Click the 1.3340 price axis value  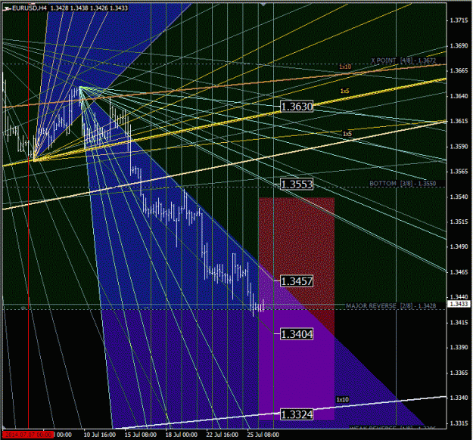coord(459,398)
